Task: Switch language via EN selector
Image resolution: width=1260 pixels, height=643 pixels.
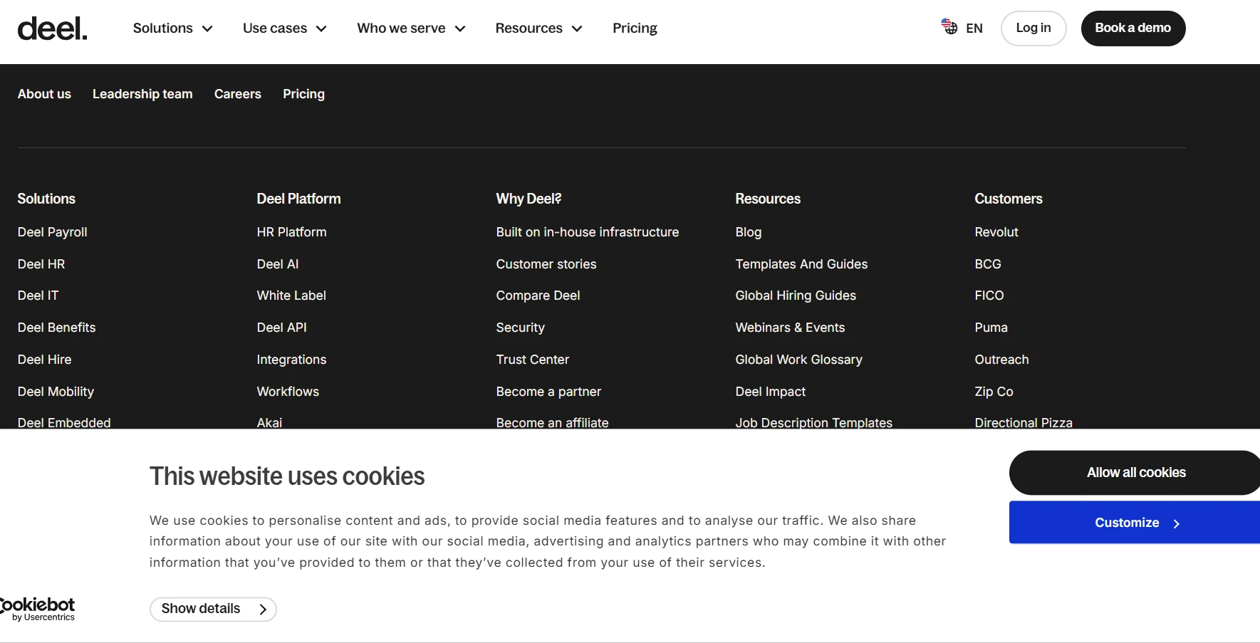Action: 974,28
